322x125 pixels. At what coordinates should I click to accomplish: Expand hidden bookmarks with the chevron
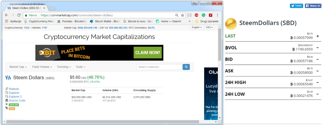point(190,22)
